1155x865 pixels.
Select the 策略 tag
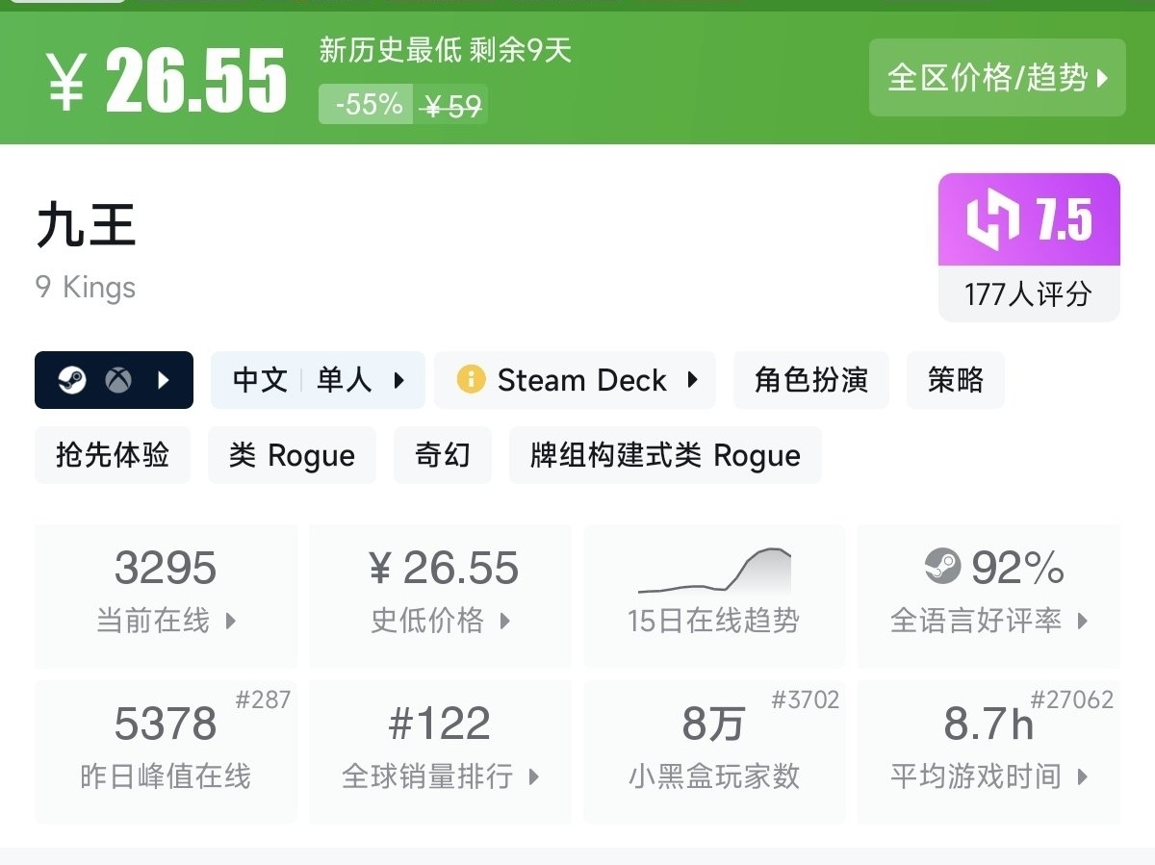point(955,380)
